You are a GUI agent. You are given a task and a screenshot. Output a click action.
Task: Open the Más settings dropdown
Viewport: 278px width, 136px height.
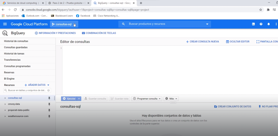coord(171,99)
